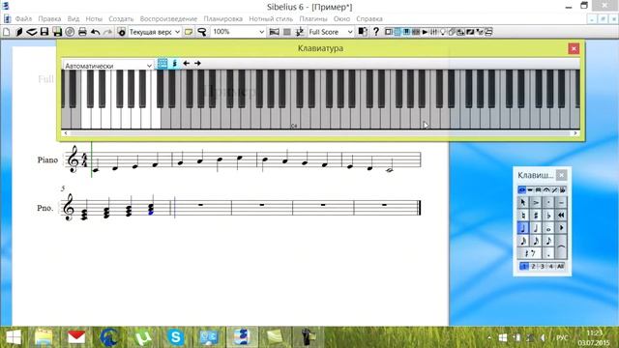Click the highlighted blue note in bar 5

coord(151,213)
